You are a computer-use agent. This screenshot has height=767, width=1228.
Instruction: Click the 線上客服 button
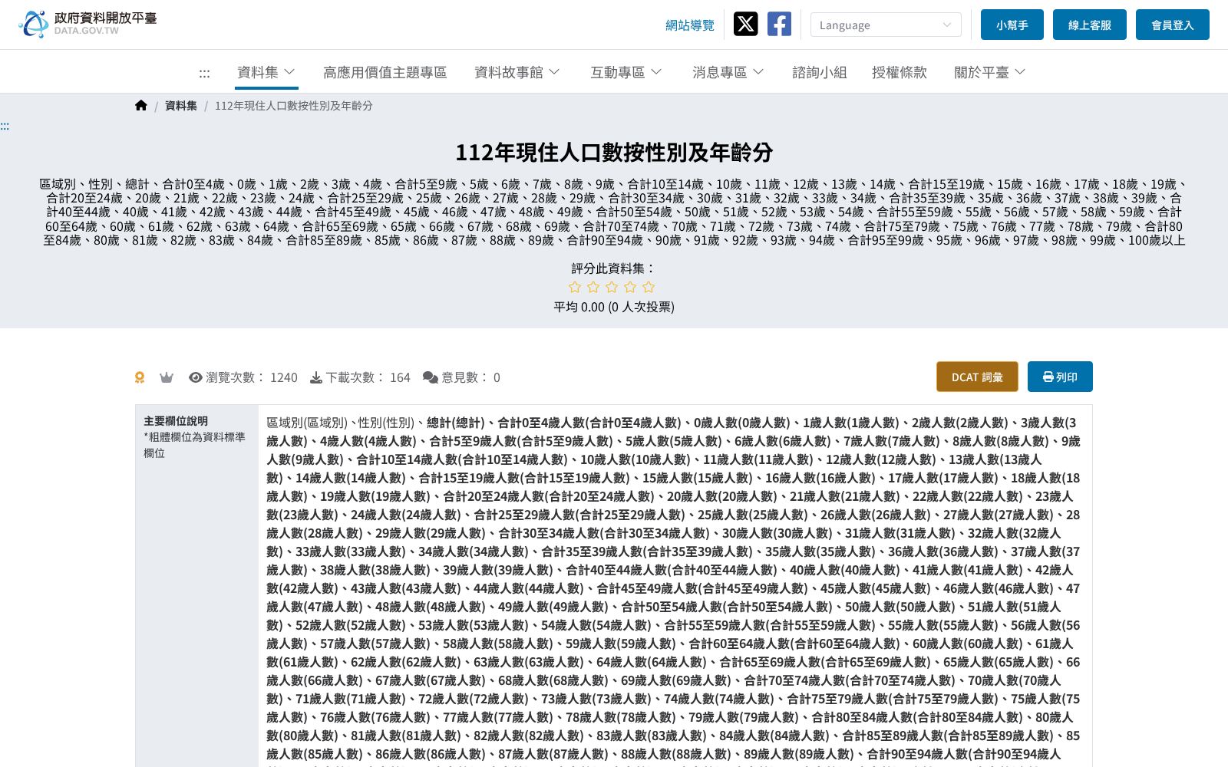pos(1090,25)
